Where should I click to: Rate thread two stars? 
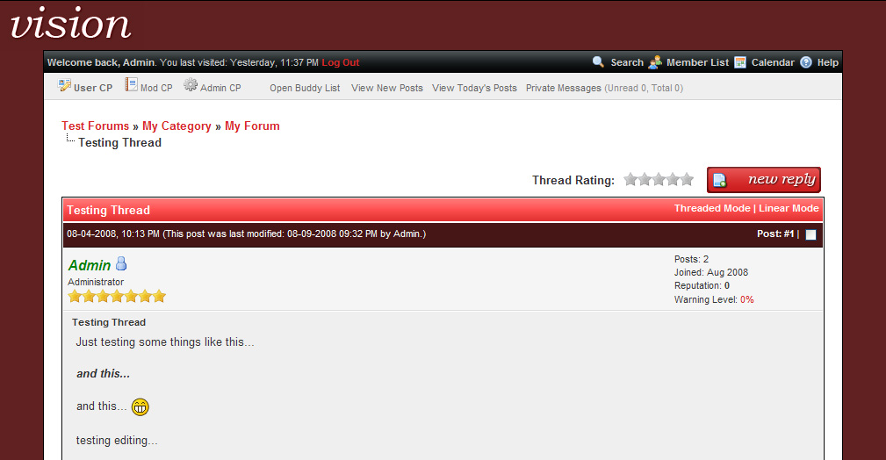[645, 180]
